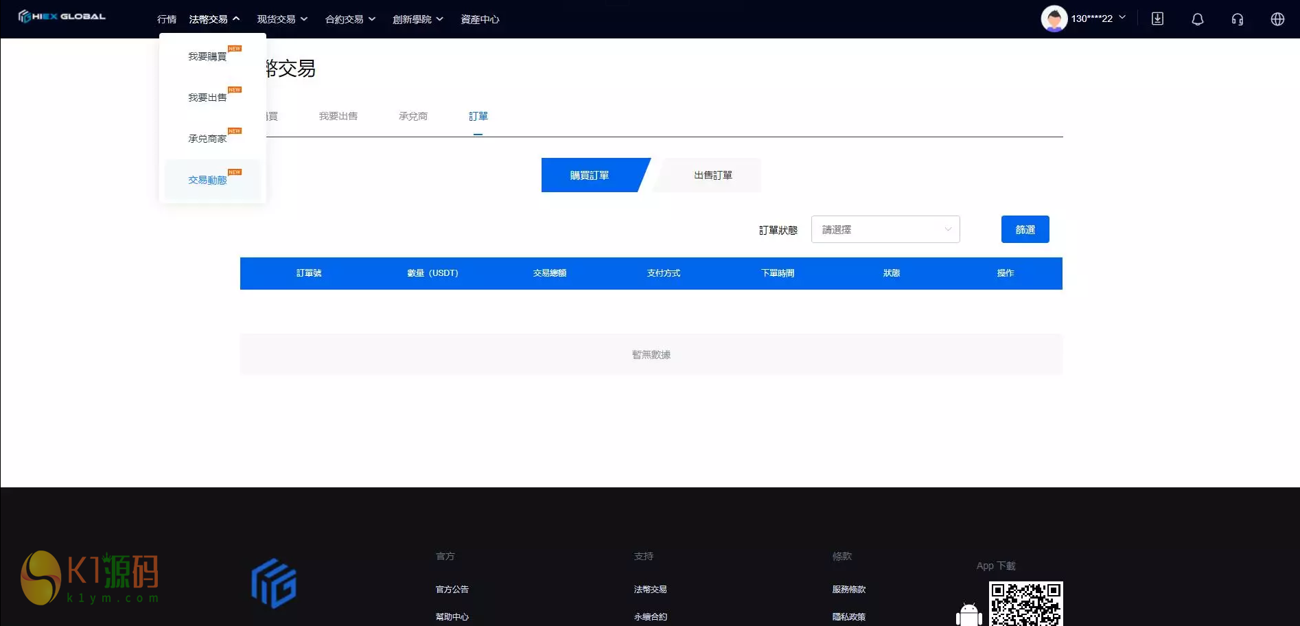Click the customer support headset icon
This screenshot has width=1300, height=626.
[1237, 19]
